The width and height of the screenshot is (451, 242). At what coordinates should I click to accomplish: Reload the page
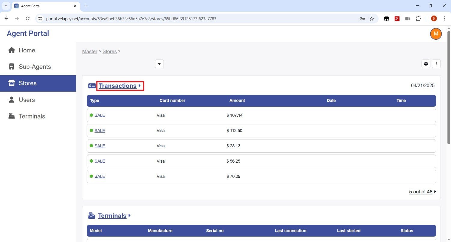coord(28,19)
